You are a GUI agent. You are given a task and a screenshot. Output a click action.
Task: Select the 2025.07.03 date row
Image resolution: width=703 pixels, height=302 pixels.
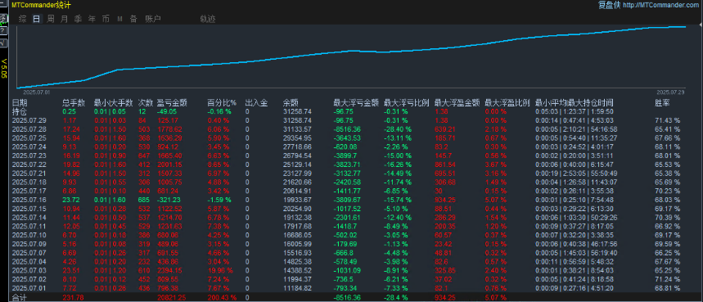click(x=29, y=270)
